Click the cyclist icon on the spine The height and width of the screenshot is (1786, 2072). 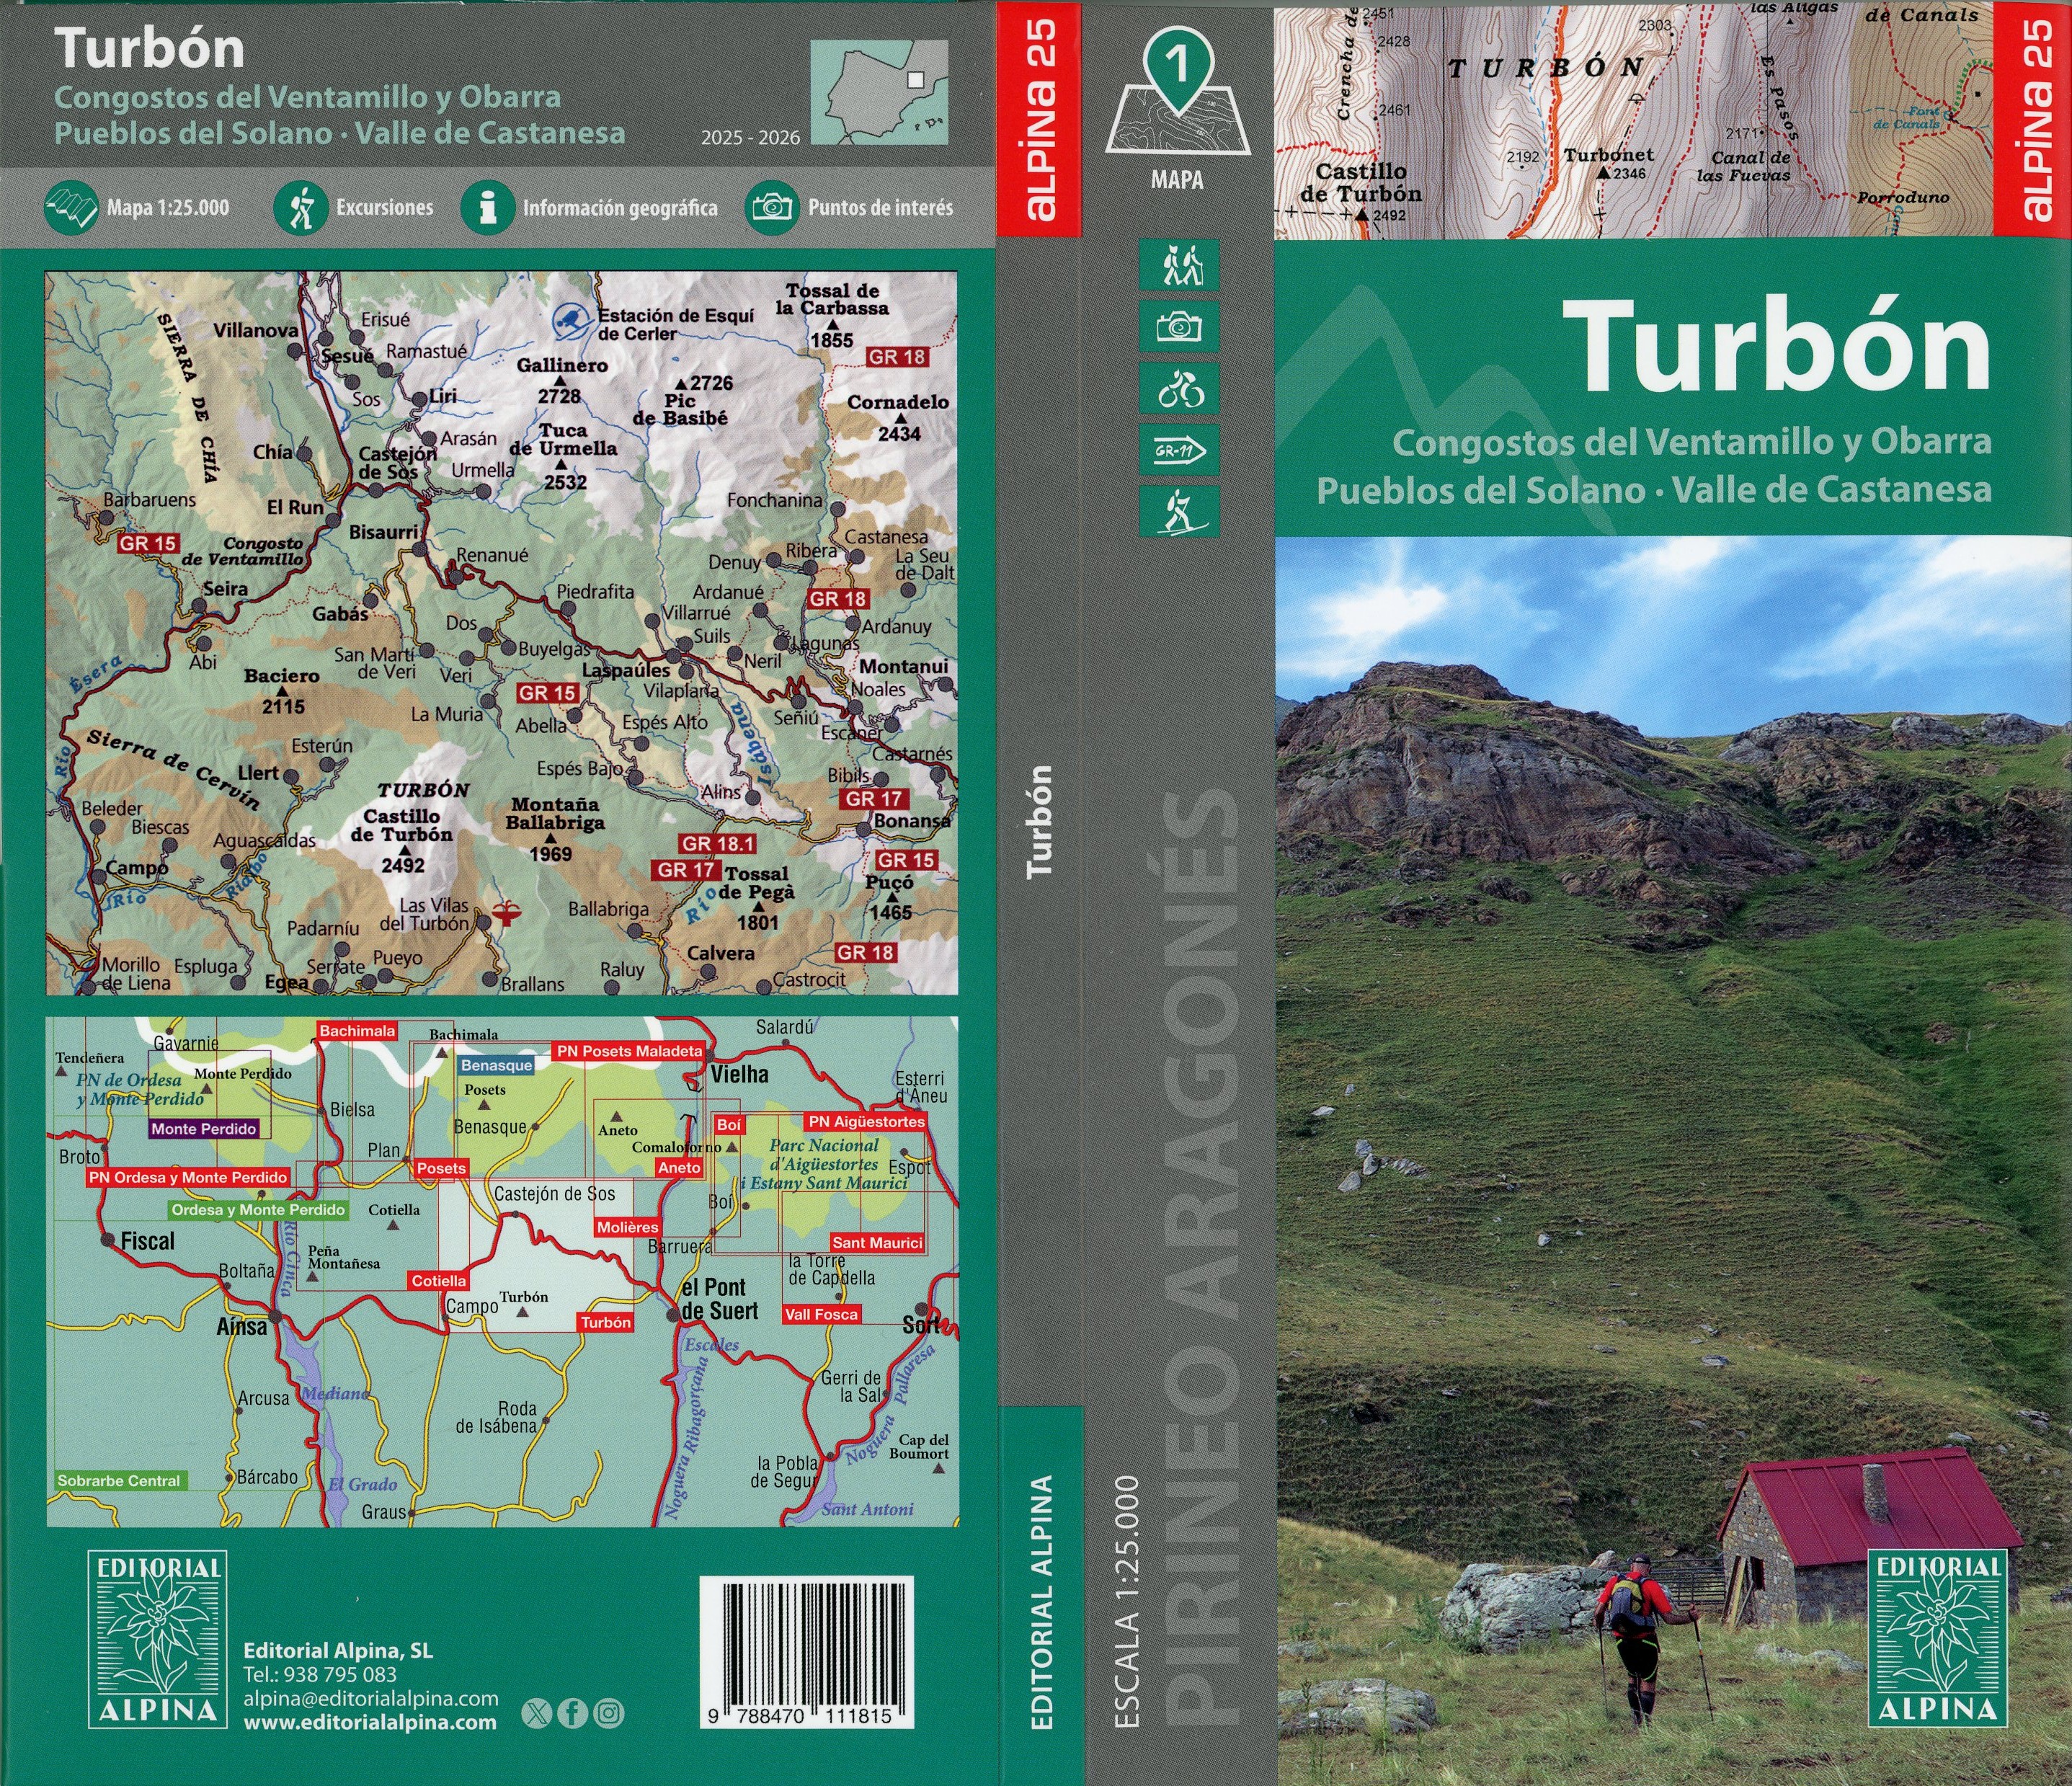point(1180,389)
